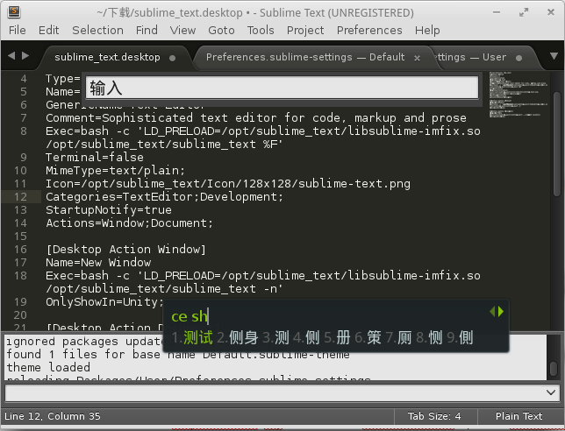This screenshot has height=431, width=565.
Task: Open the Goto menu
Action: tap(221, 30)
